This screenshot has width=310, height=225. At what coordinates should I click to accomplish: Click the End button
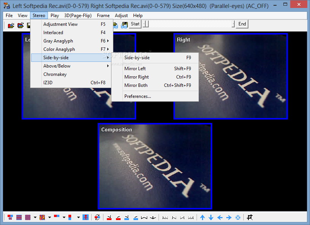[x=242, y=24]
